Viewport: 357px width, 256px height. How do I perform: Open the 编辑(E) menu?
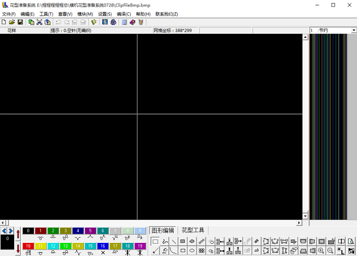tap(27, 14)
